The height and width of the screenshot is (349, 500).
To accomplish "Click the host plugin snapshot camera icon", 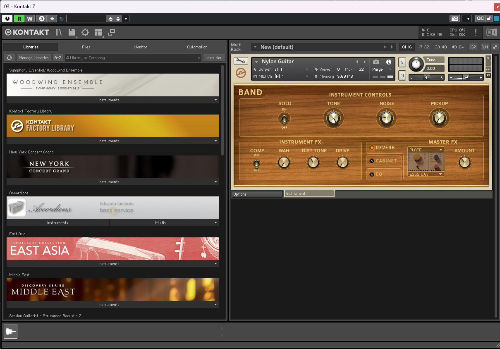I will coord(455,19).
